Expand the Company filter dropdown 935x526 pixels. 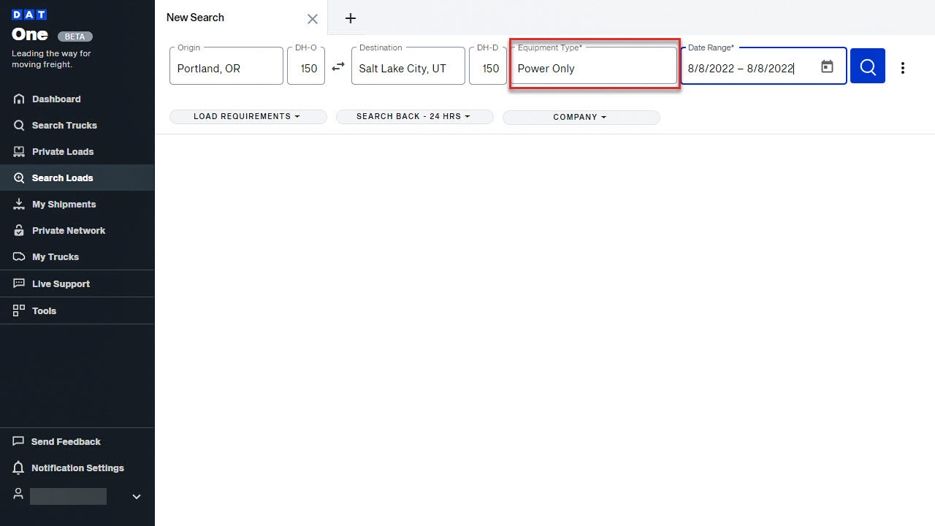tap(581, 117)
